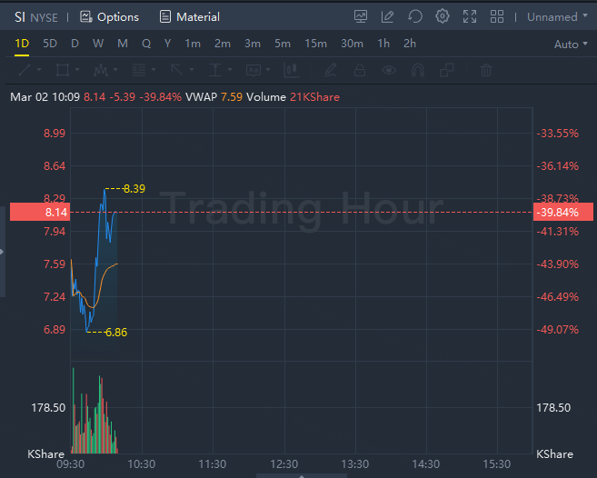The width and height of the screenshot is (597, 478).
Task: Toggle the magnet snap mode
Action: coord(418,70)
